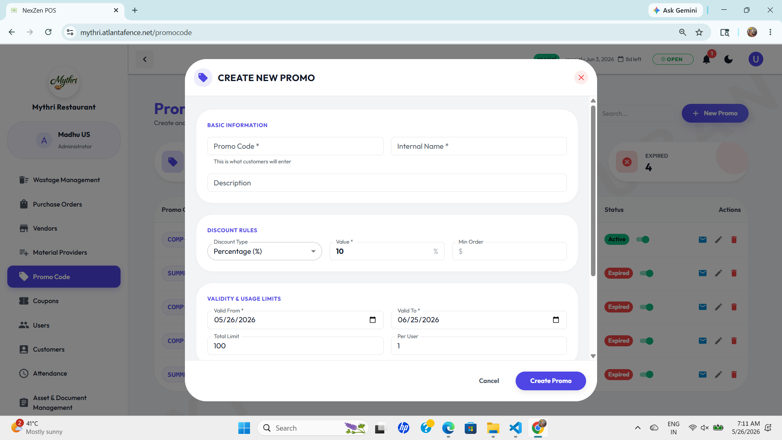
Task: Open Wastage Management in sidebar
Action: point(64,180)
